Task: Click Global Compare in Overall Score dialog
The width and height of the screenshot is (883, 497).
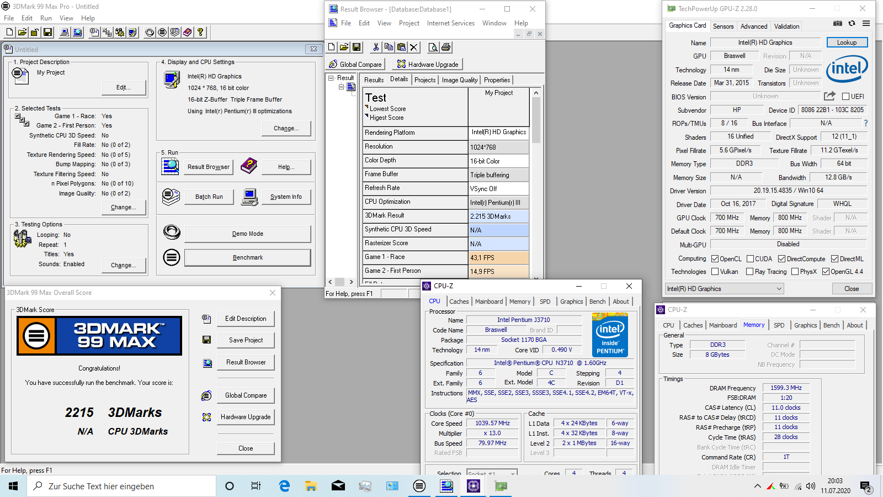Action: tap(246, 395)
